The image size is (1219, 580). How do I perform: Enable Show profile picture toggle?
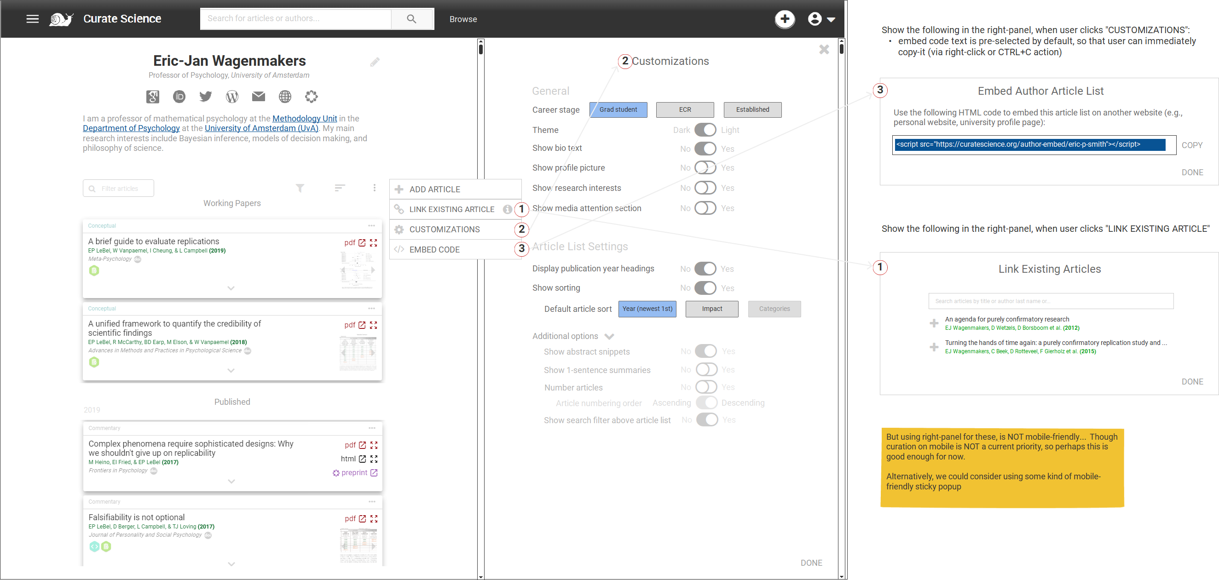pos(705,168)
